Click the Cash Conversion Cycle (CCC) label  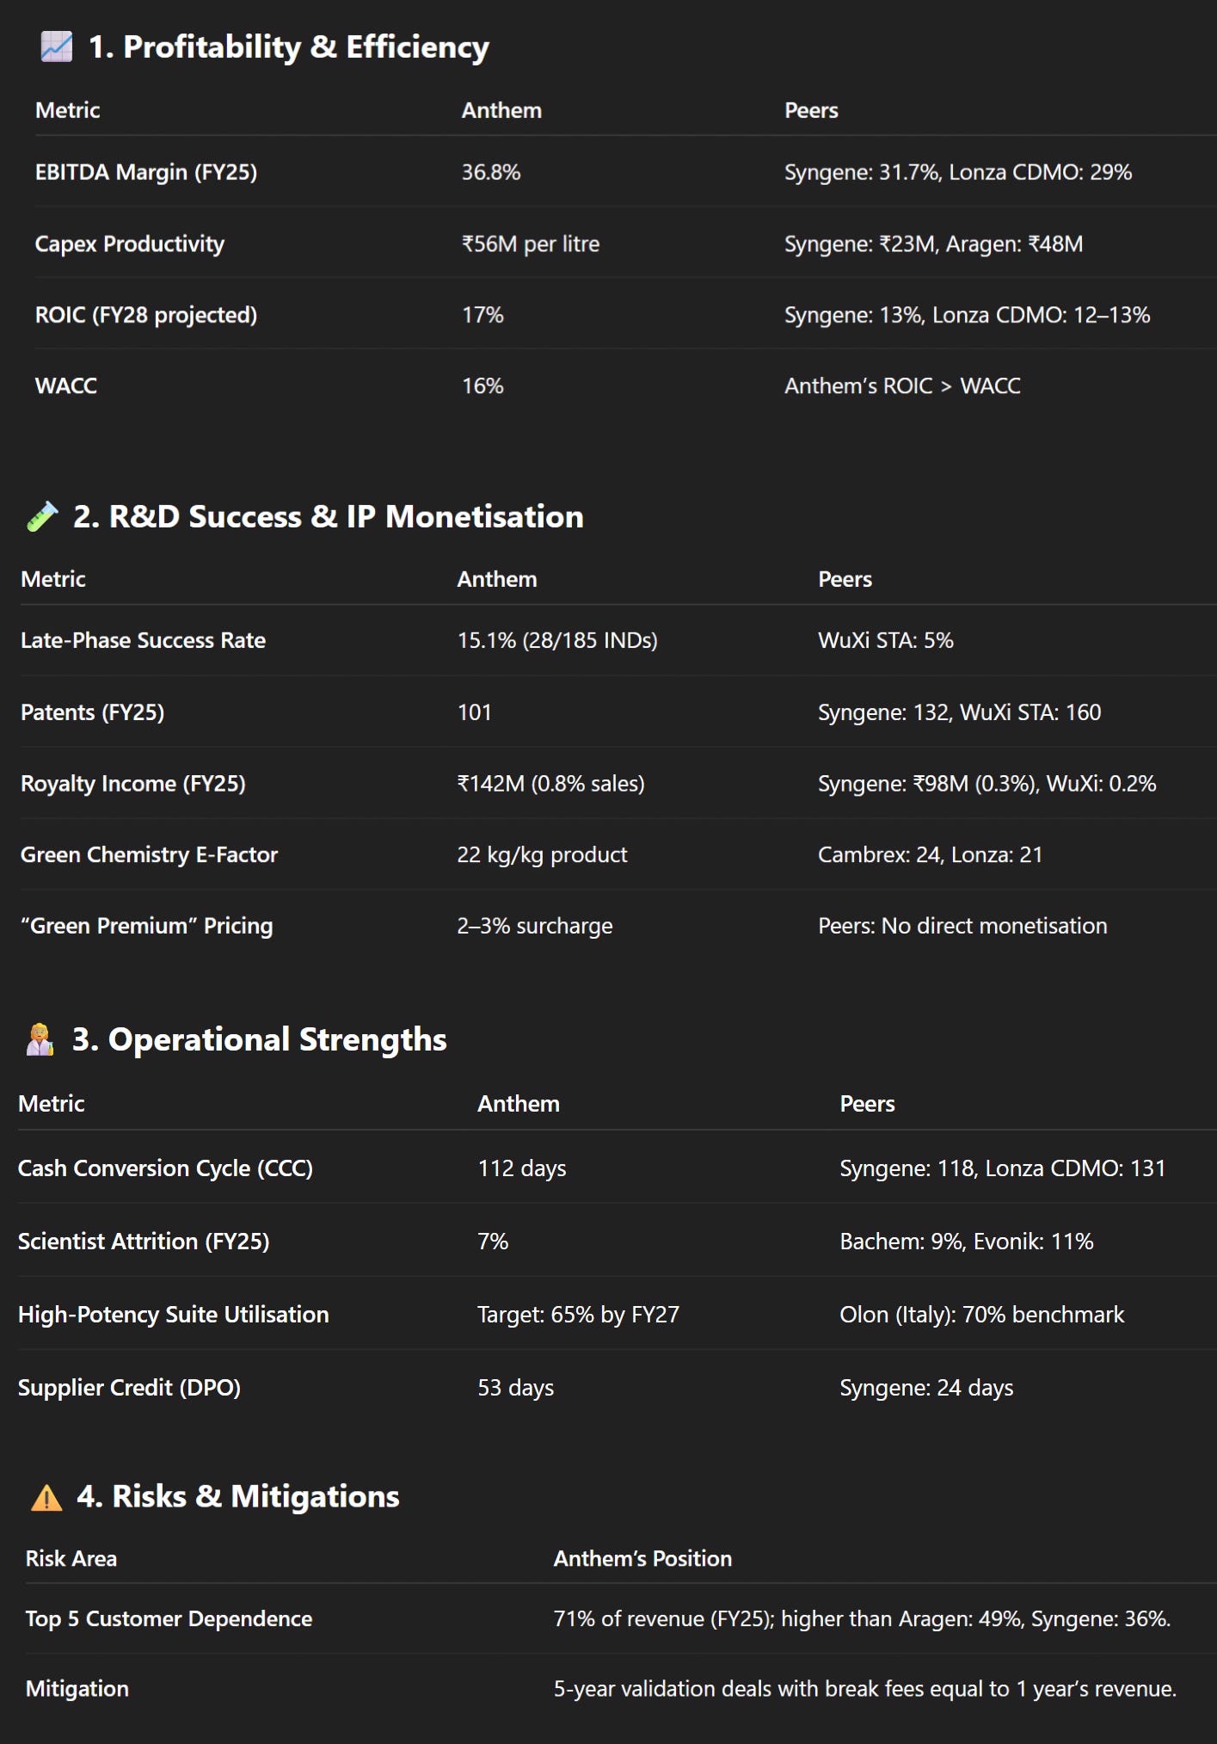(x=165, y=1168)
